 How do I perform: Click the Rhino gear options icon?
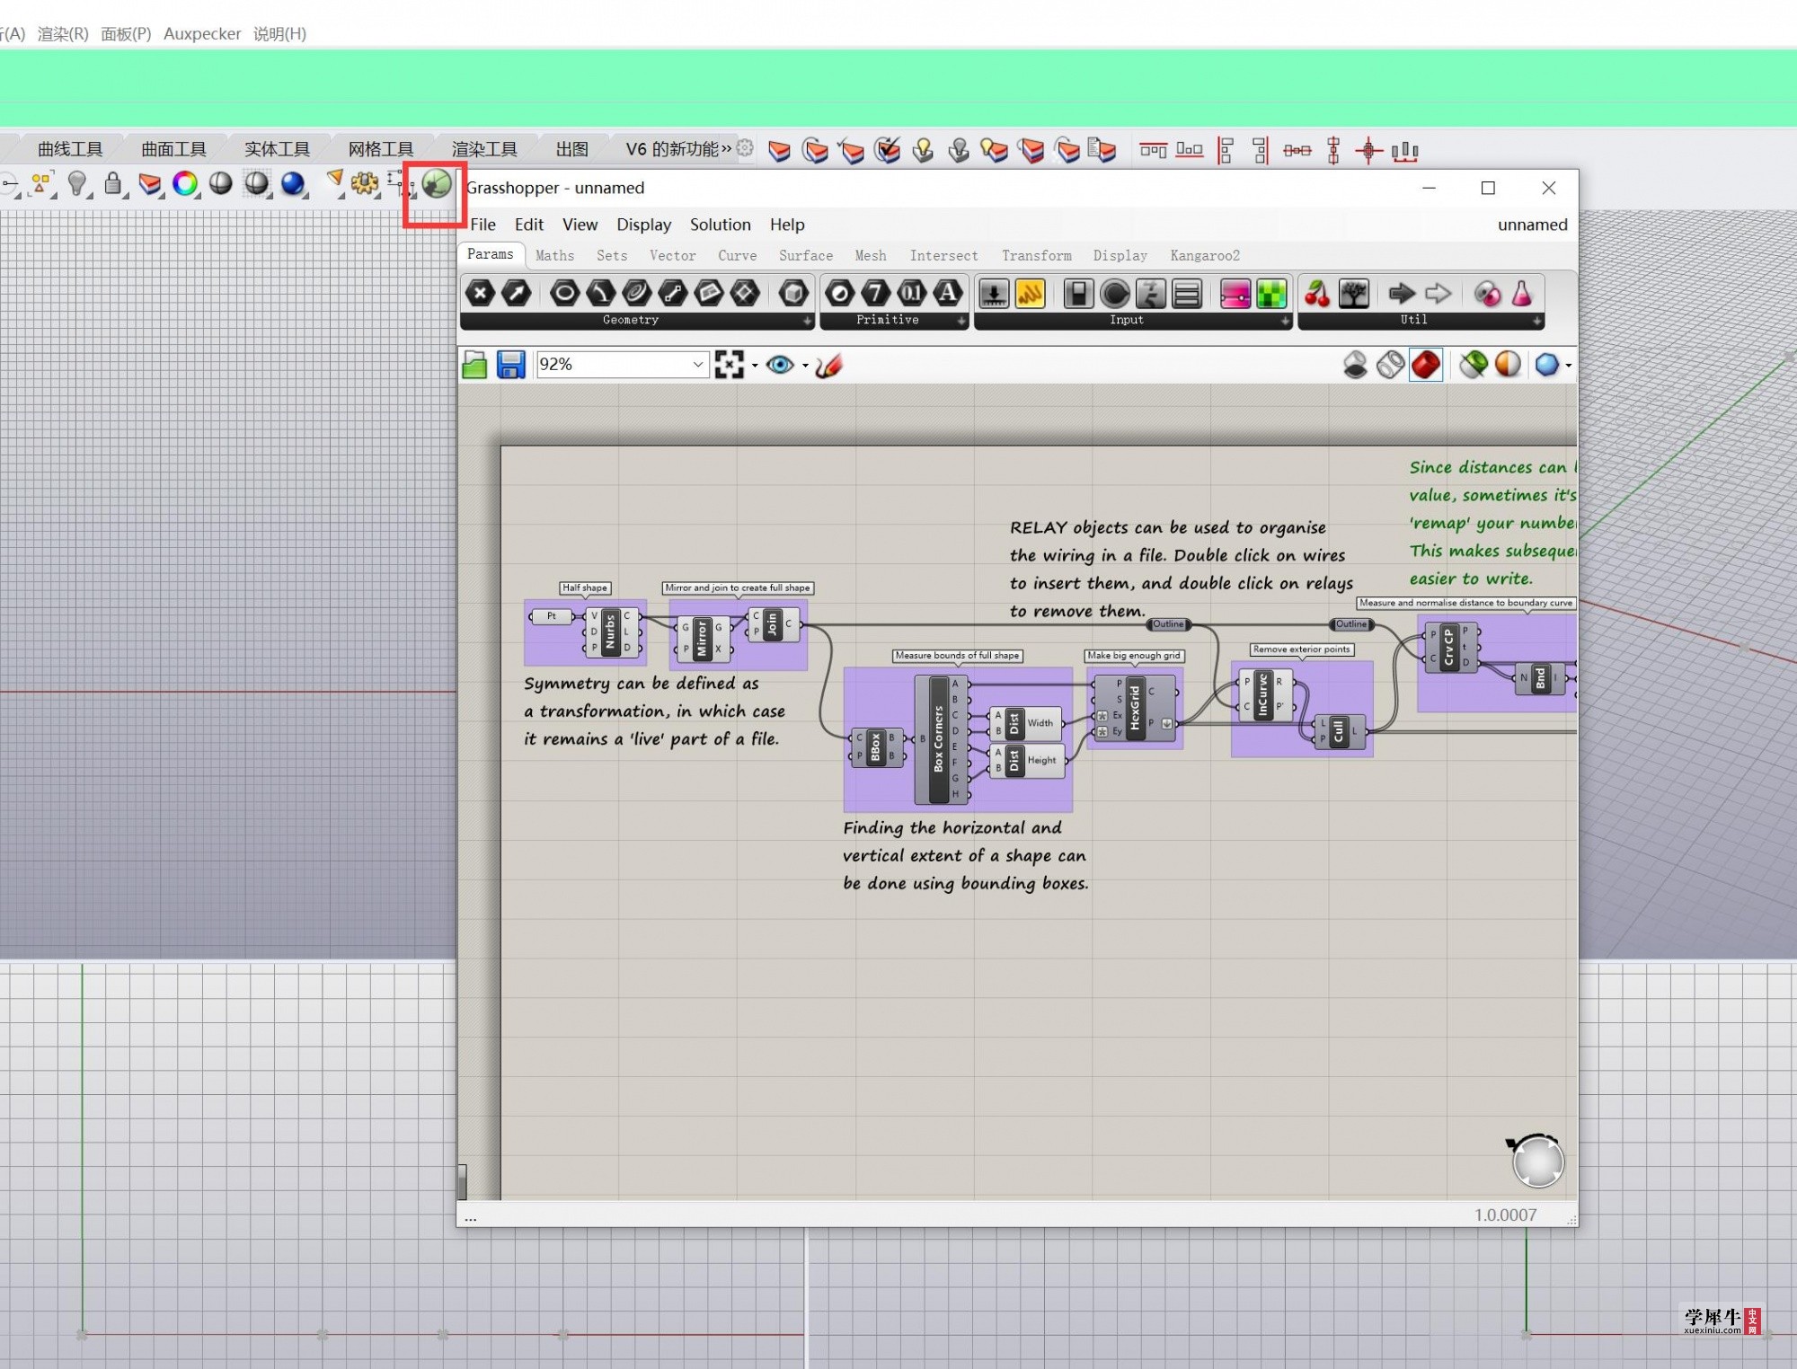pyautogui.click(x=365, y=184)
